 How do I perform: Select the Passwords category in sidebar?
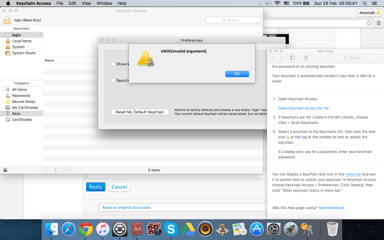click(20, 95)
